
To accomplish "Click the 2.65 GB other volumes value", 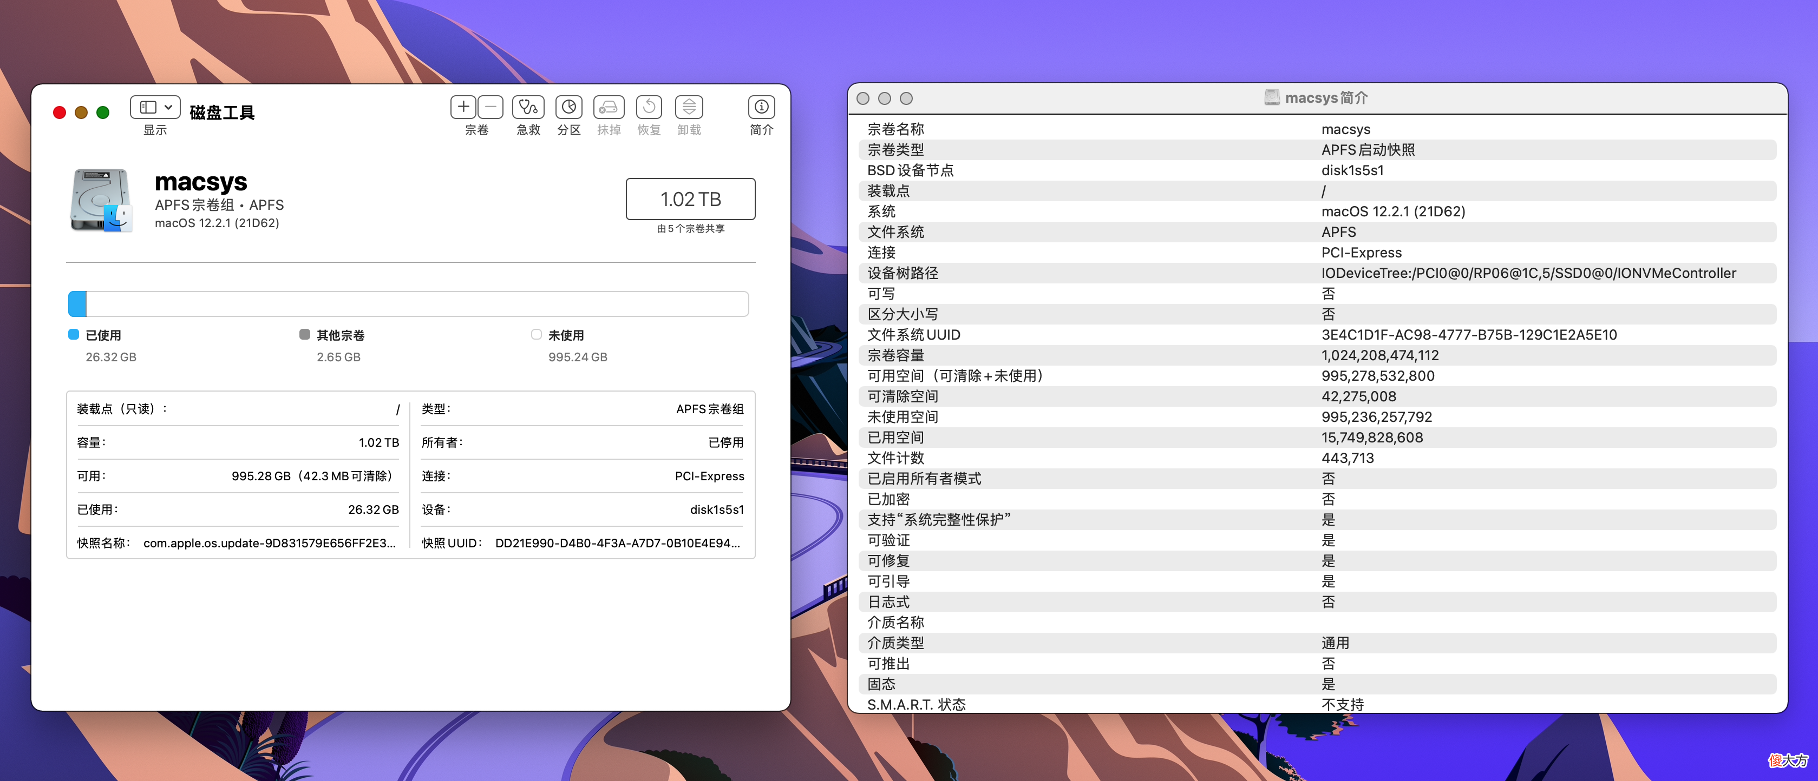I will (x=338, y=358).
